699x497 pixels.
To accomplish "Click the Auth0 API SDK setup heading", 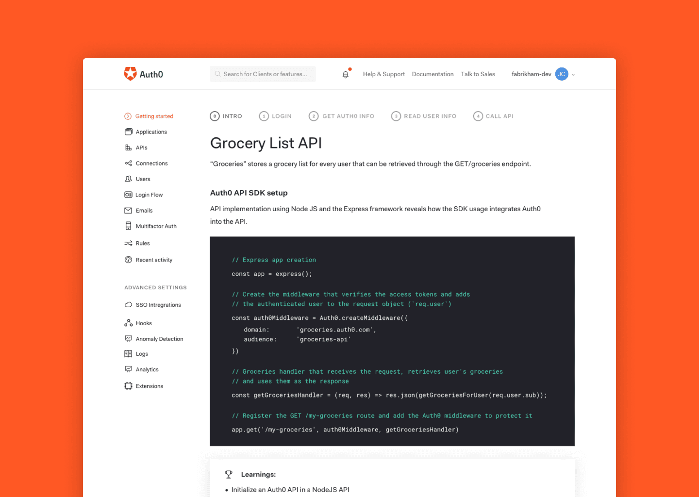I will pos(249,193).
